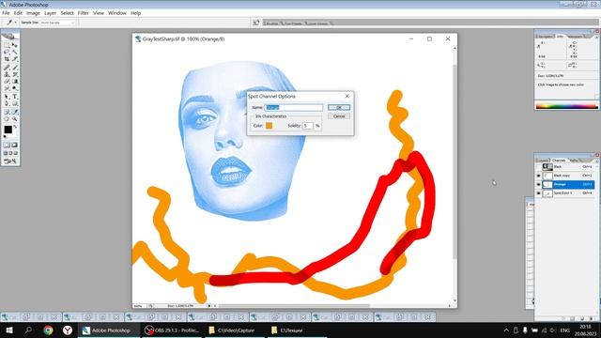
Task: Open the Windows Start menu
Action: (9, 330)
